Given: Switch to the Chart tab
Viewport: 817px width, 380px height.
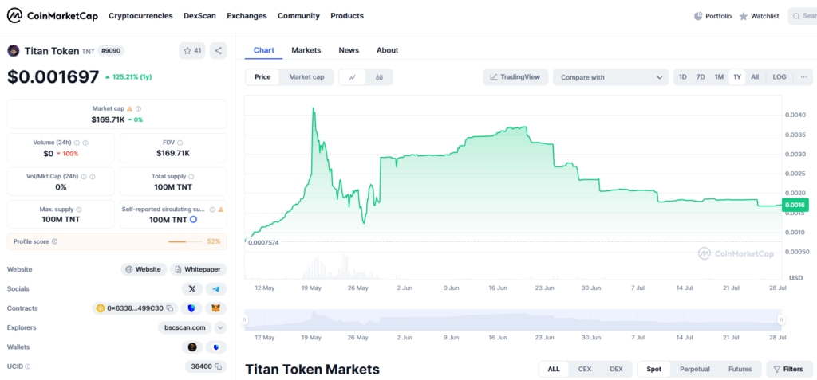Looking at the screenshot, I should 263,50.
